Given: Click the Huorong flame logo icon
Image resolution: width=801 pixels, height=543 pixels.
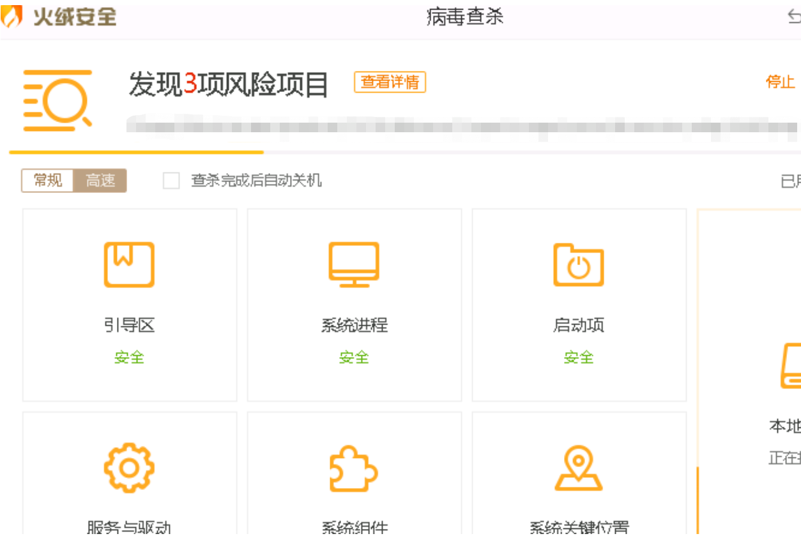Looking at the screenshot, I should [11, 17].
